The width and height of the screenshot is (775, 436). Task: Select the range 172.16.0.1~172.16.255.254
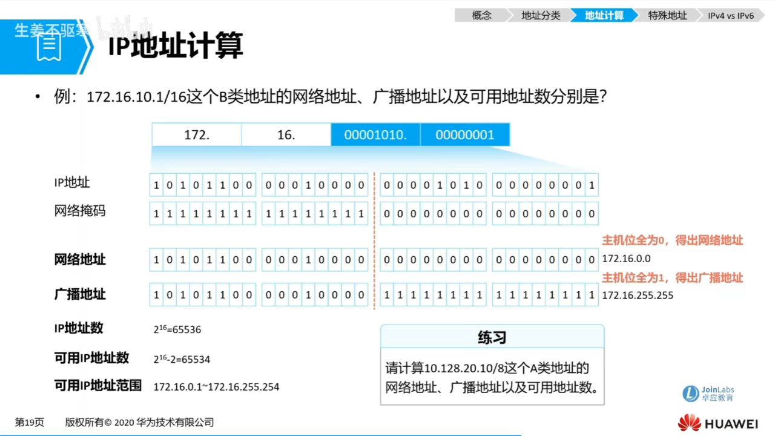[216, 387]
